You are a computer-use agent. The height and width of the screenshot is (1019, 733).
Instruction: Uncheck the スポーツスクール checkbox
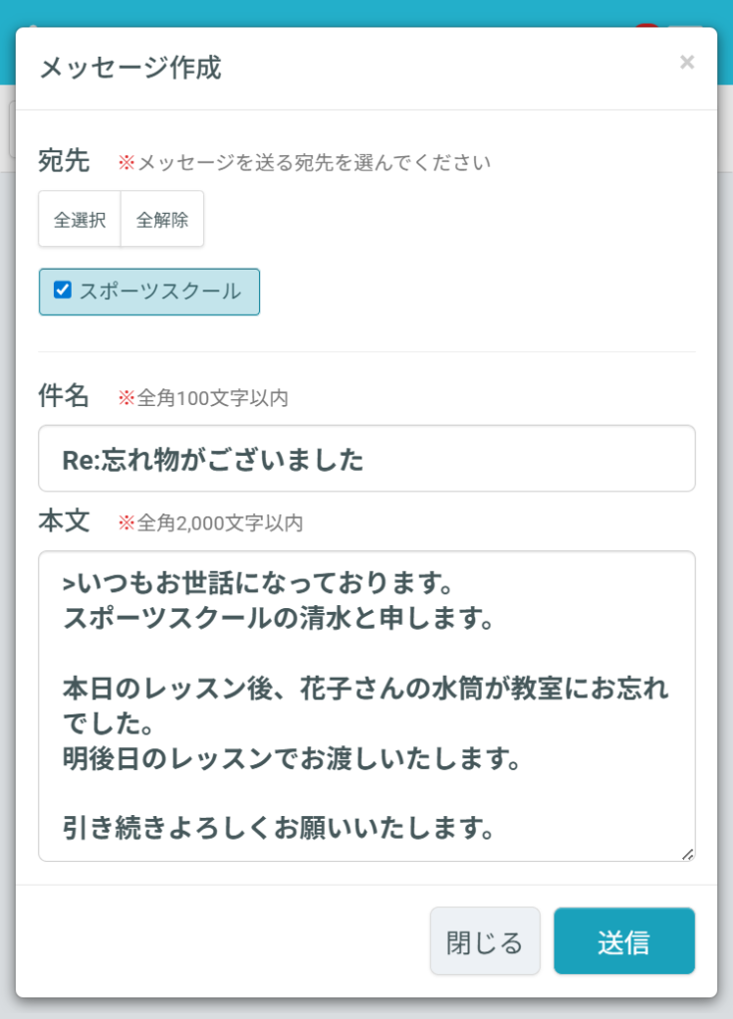click(63, 291)
